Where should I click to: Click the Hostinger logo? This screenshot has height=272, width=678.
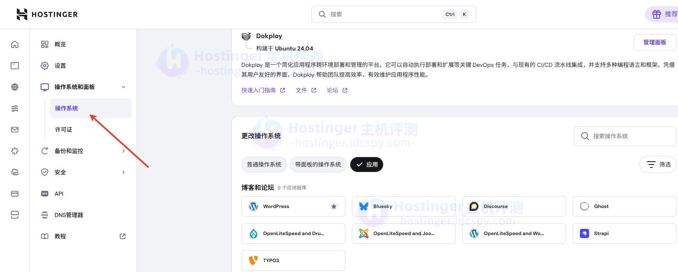(47, 14)
